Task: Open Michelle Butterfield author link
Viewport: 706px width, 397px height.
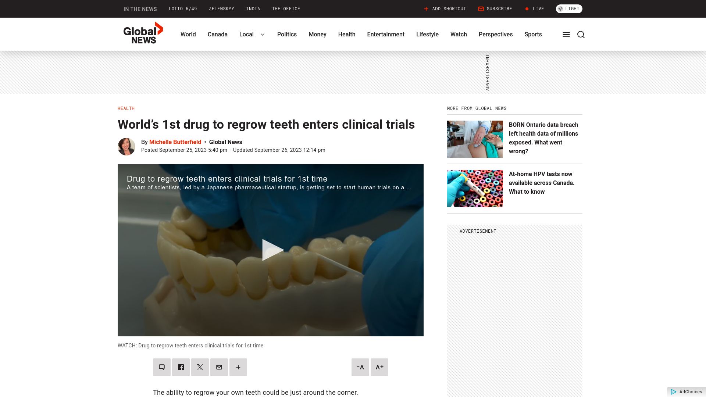Action: coord(175,142)
